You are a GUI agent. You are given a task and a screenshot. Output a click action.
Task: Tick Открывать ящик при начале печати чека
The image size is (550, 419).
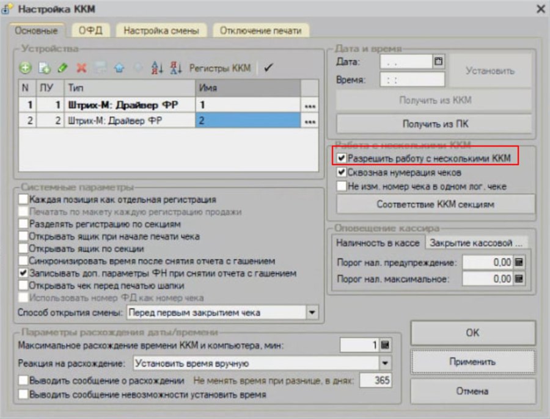click(x=23, y=236)
